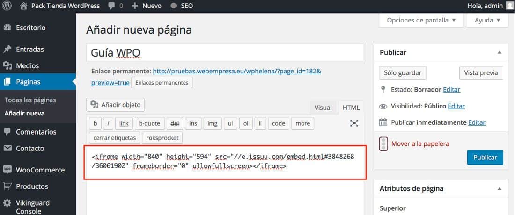The image size is (515, 215).
Task: Switch to the HTML editor tab
Action: (351, 107)
